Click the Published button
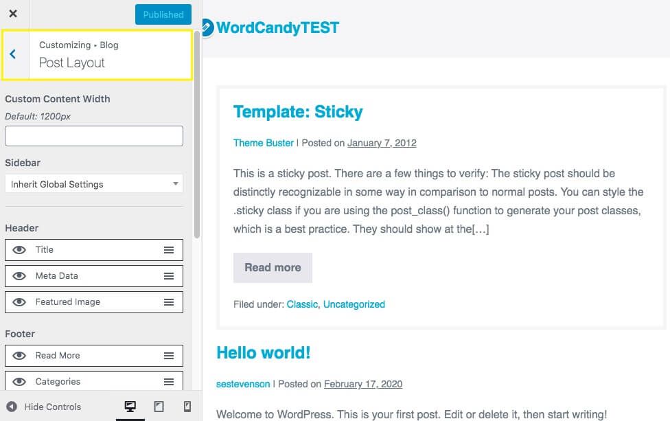This screenshot has height=421, width=670. click(163, 14)
